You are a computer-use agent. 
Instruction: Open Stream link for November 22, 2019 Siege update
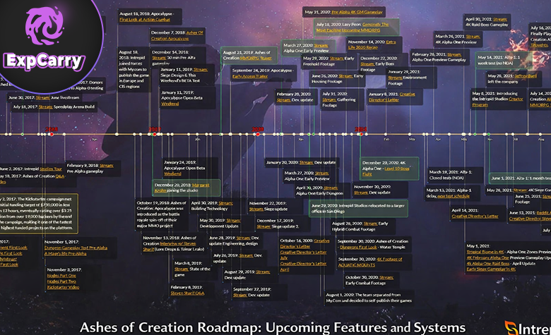pyautogui.click(x=256, y=209)
